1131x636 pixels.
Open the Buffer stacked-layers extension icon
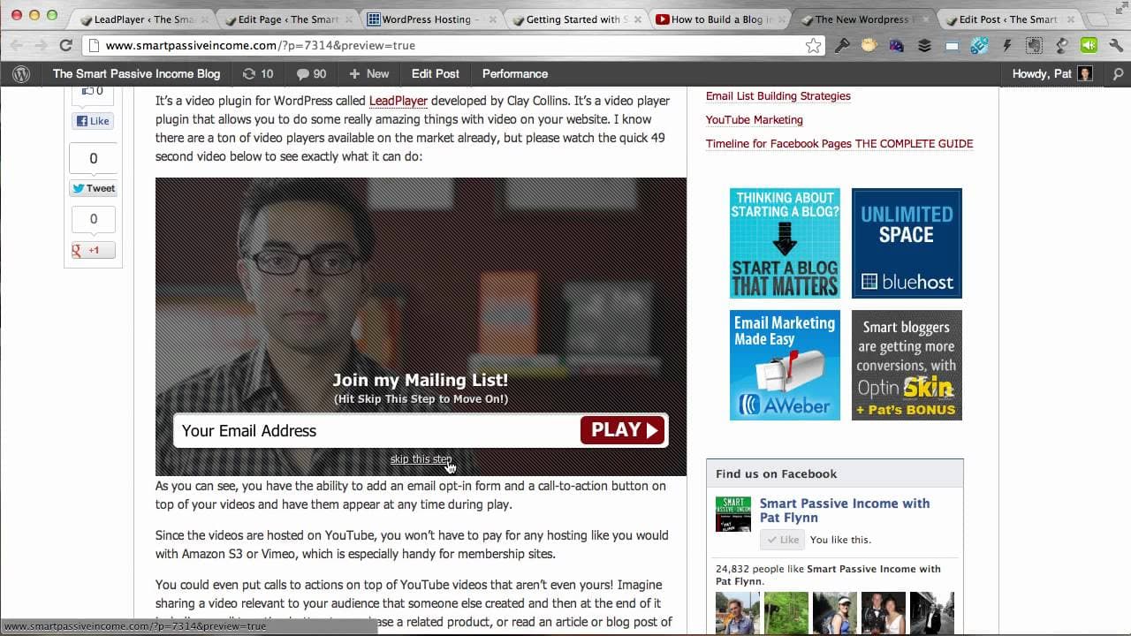point(924,46)
